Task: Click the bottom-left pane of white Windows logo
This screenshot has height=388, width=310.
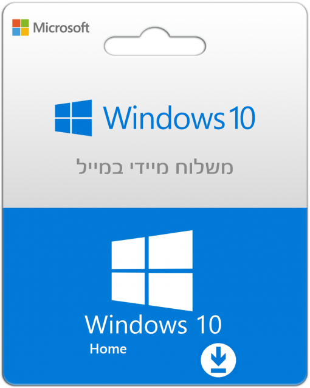Action: pos(128,288)
